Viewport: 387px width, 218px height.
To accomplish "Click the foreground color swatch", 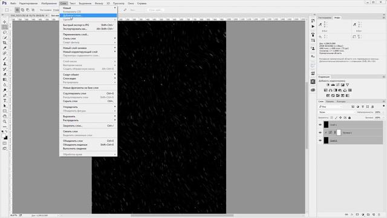I will (x=4, y=136).
